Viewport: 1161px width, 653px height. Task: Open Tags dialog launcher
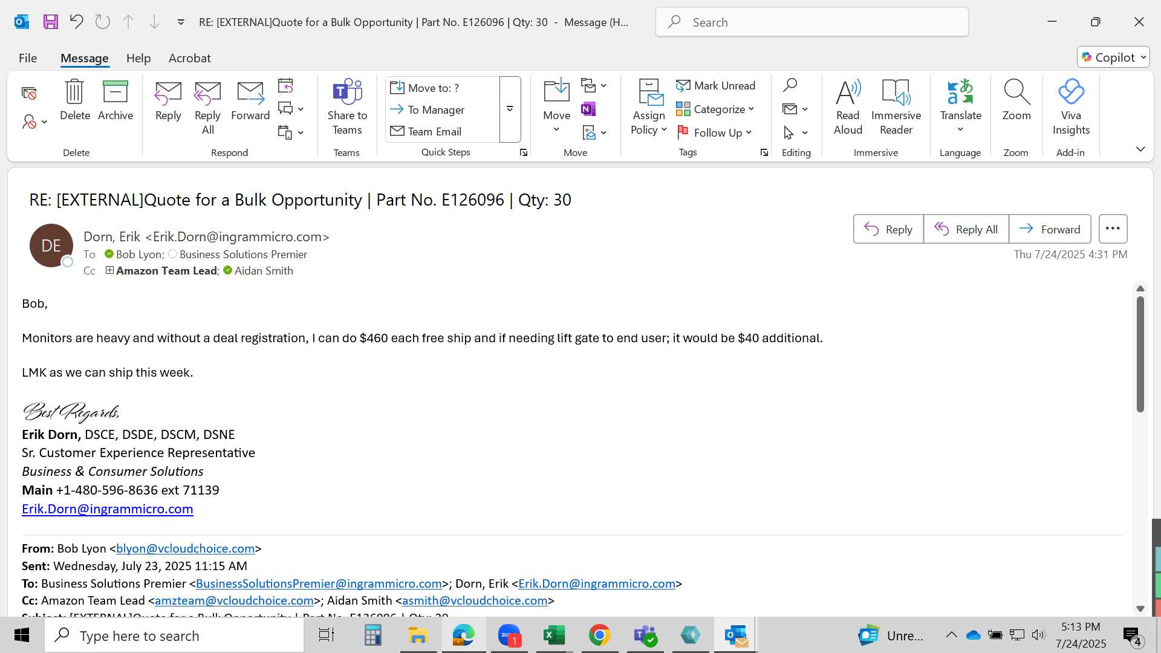pyautogui.click(x=764, y=153)
